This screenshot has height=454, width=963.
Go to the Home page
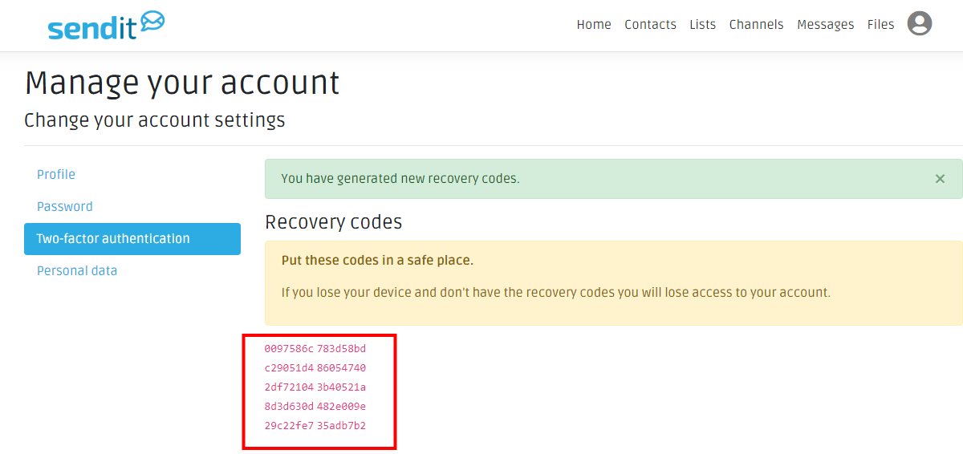[594, 25]
